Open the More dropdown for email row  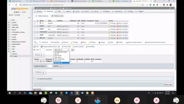[x=125, y=35]
